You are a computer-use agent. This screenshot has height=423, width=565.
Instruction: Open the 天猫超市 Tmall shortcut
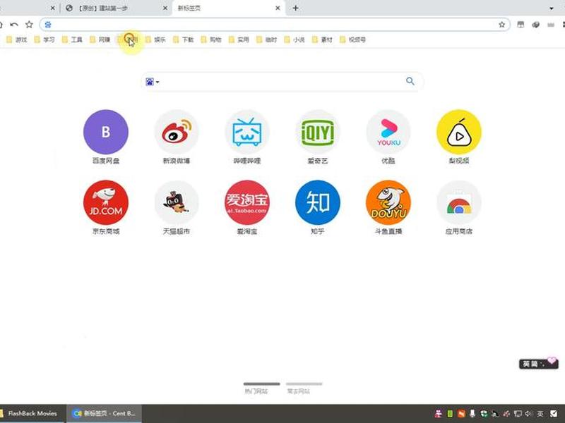click(176, 207)
